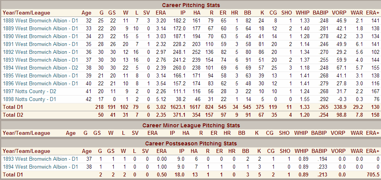Click the Career Postseason Pitching Stats heading
Screen dimensions: 381x180
(191, 143)
